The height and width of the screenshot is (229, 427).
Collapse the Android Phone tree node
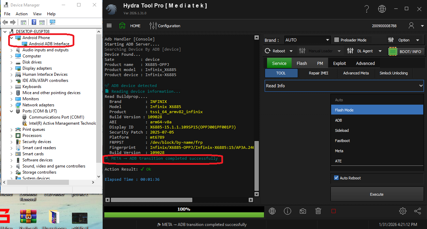coord(12,38)
